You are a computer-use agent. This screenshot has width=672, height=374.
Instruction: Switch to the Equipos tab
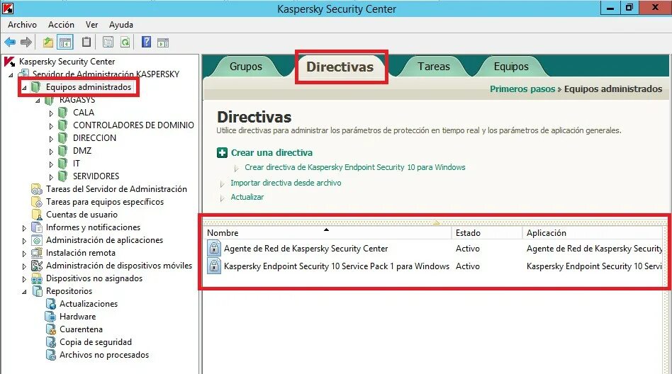click(x=511, y=67)
